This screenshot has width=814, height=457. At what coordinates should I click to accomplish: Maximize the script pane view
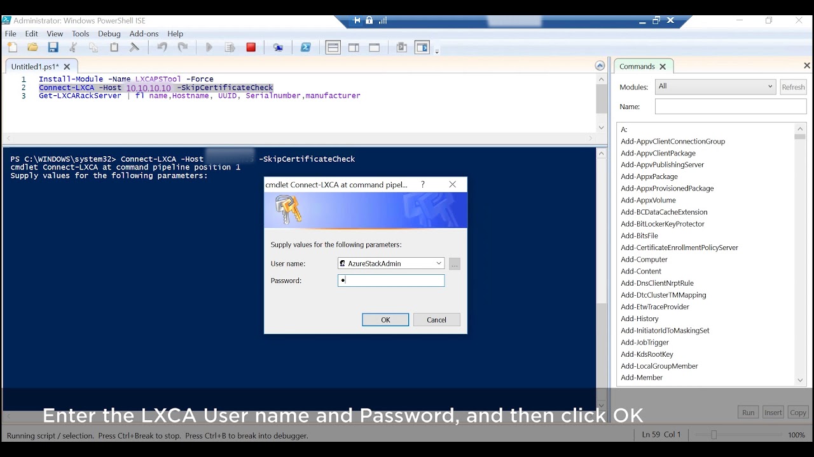pyautogui.click(x=374, y=48)
